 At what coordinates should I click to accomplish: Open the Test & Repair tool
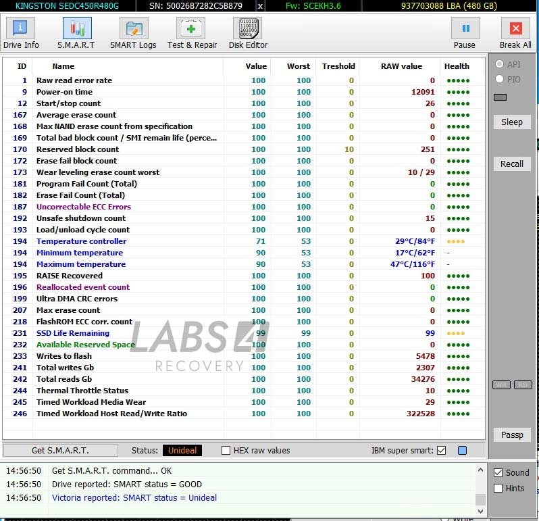[x=192, y=34]
